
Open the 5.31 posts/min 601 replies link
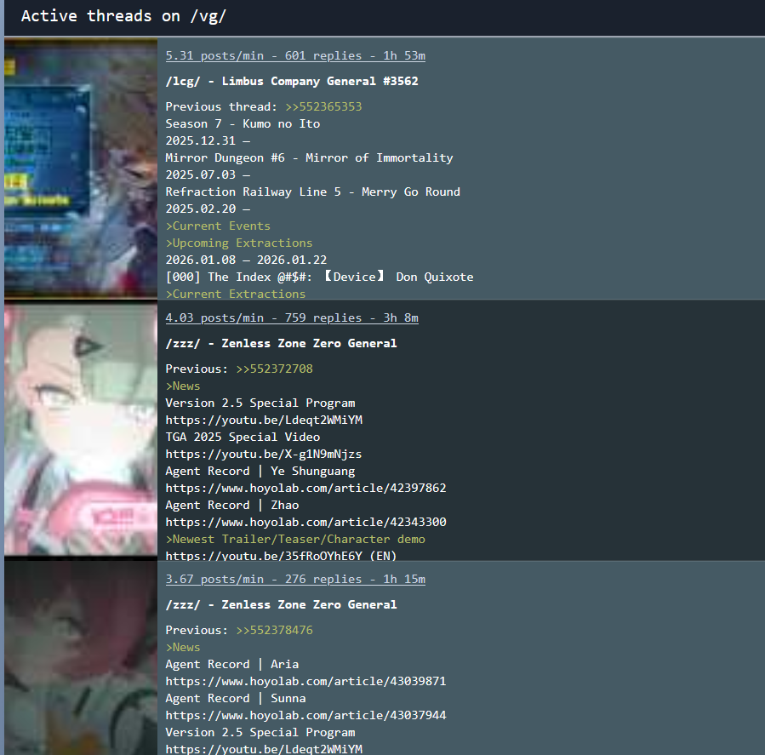(295, 55)
